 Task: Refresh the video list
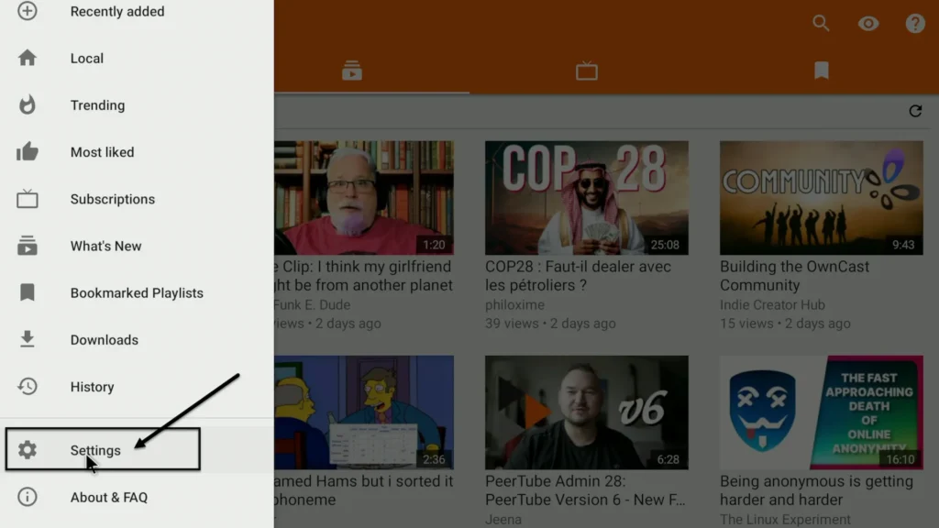915,111
